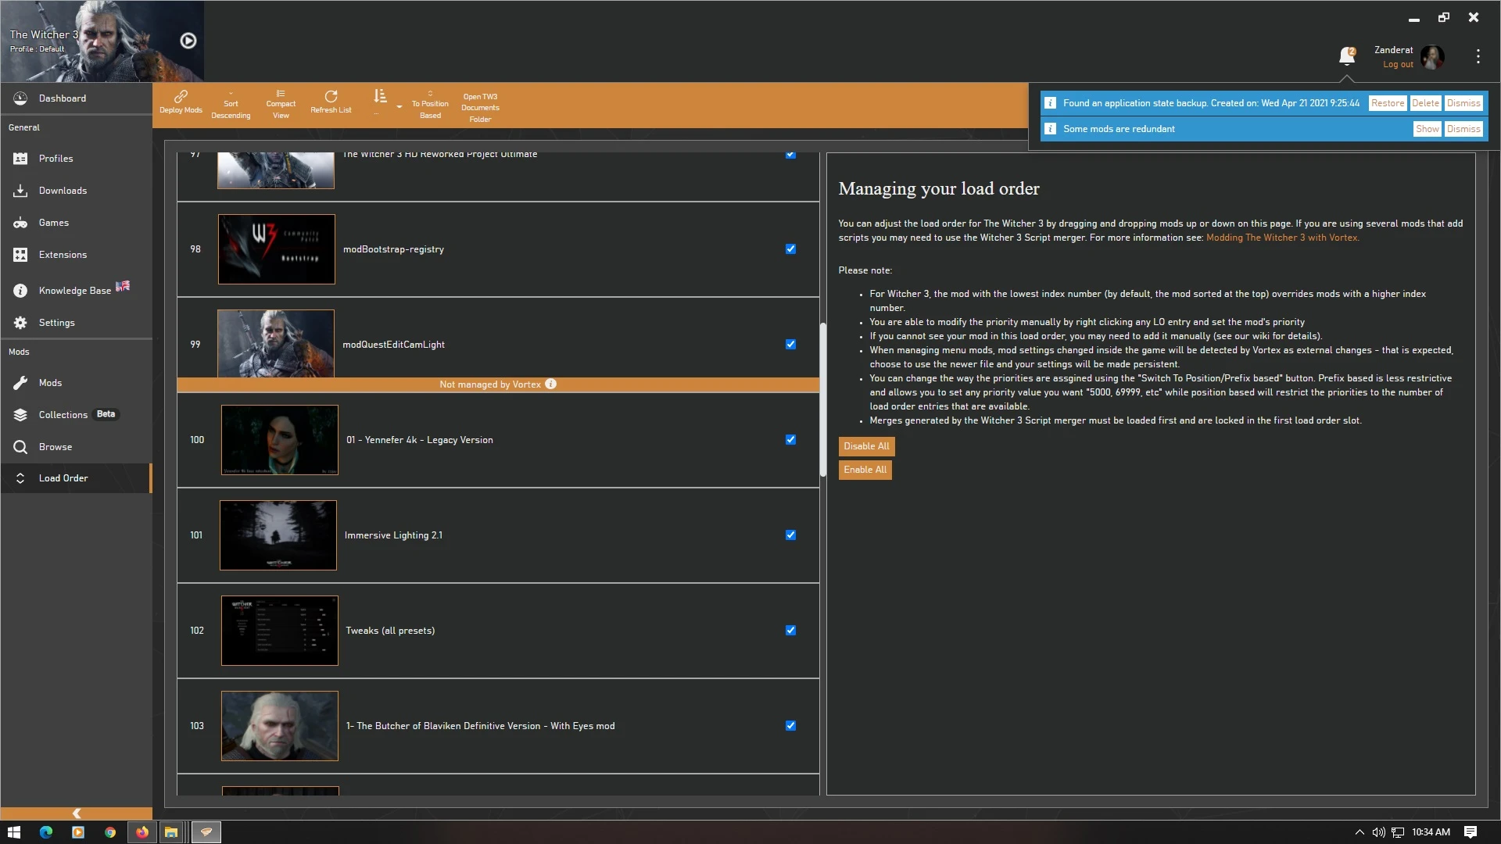The width and height of the screenshot is (1501, 844).
Task: Open Windows Start menu
Action: pyautogui.click(x=14, y=832)
